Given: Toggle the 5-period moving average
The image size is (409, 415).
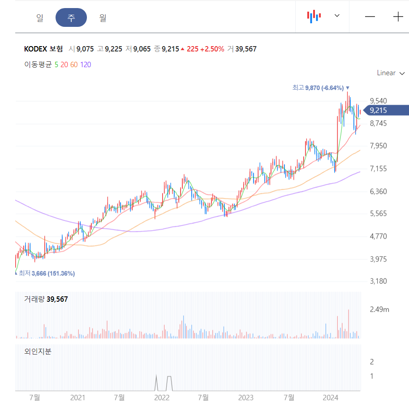Looking at the screenshot, I should click(56, 64).
